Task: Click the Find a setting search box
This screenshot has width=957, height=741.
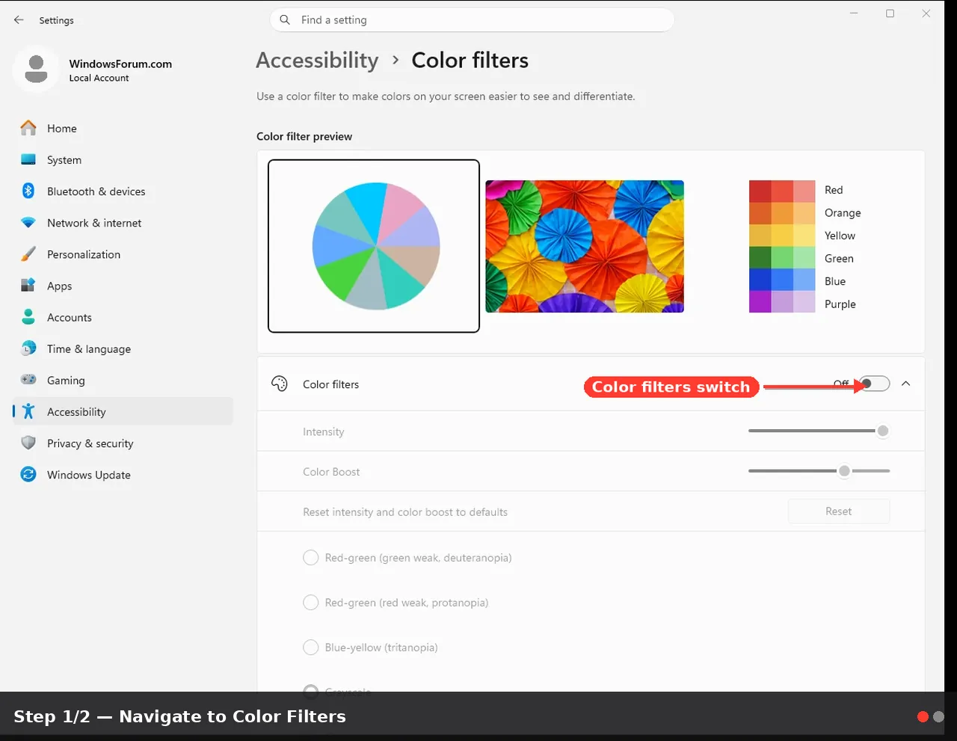Action: coord(472,20)
